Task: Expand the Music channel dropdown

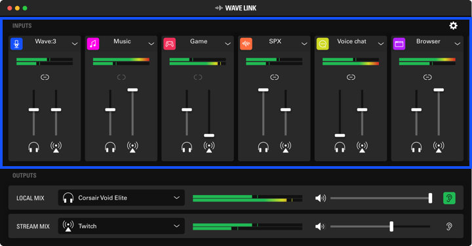Action: [x=151, y=44]
